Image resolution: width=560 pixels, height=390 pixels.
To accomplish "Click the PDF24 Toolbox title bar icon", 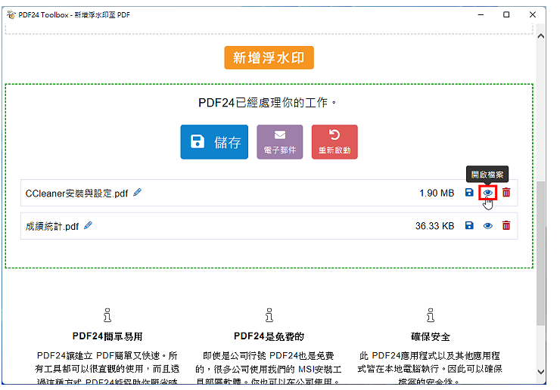I will (x=11, y=14).
